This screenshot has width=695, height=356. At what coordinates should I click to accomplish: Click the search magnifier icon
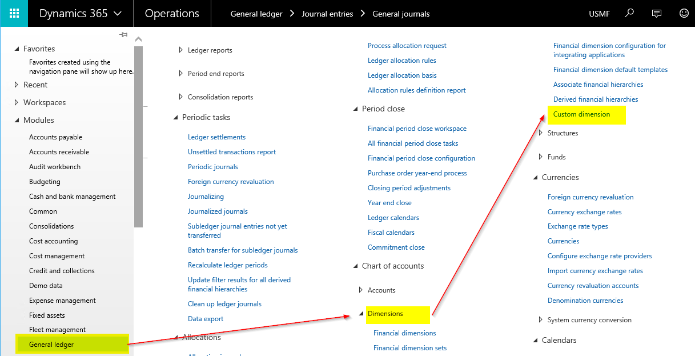(629, 13)
